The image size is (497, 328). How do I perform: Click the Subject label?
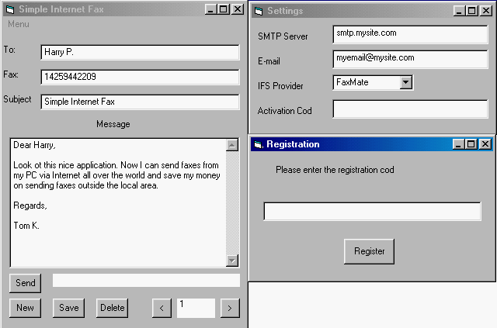(x=17, y=99)
